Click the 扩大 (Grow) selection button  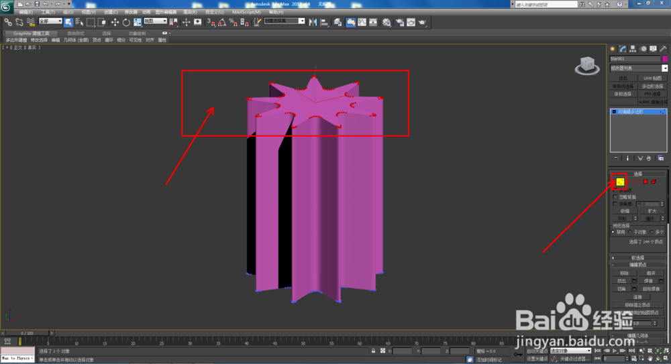(652, 211)
